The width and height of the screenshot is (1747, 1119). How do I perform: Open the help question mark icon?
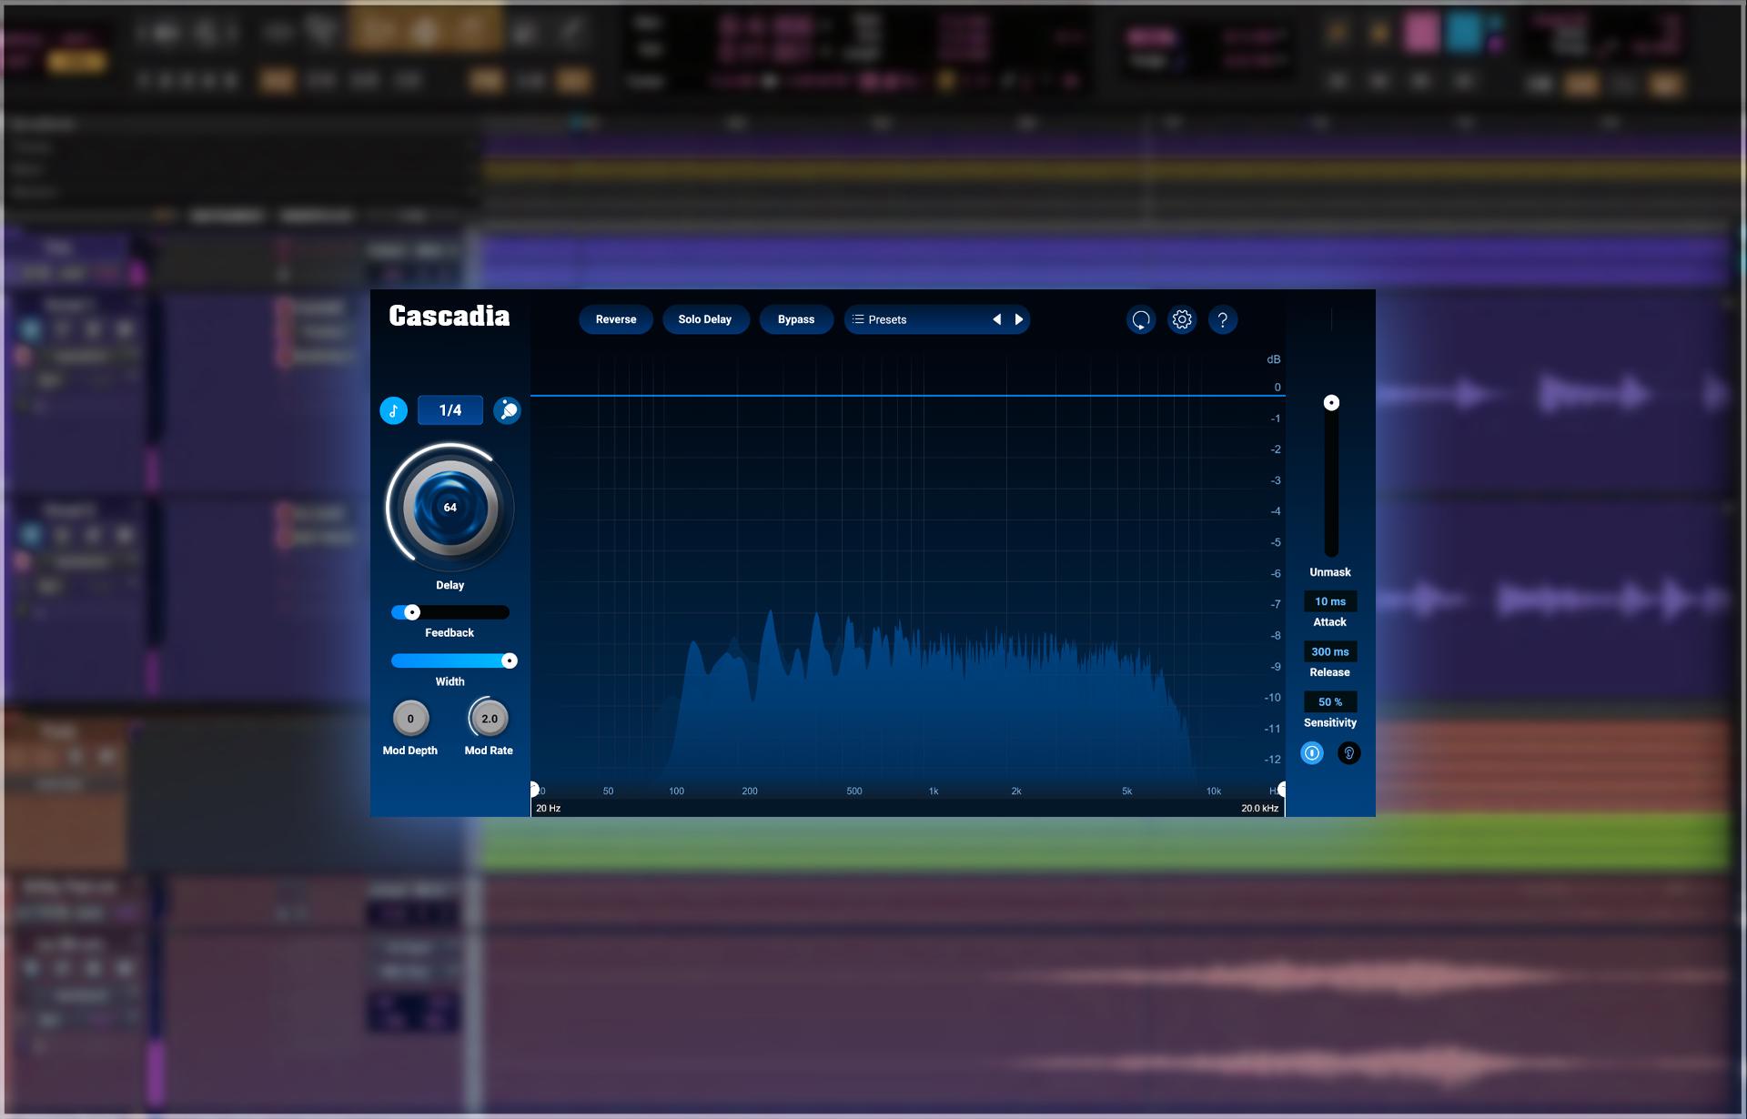pyautogui.click(x=1223, y=319)
